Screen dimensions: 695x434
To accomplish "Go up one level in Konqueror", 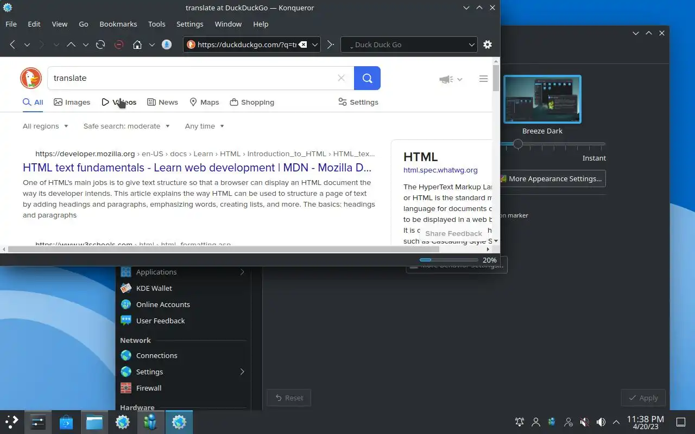I will [71, 44].
